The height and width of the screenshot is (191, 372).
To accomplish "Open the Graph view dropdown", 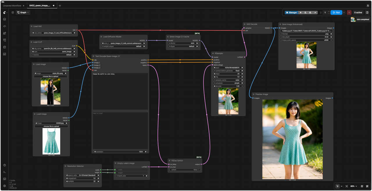I will (x=23, y=12).
